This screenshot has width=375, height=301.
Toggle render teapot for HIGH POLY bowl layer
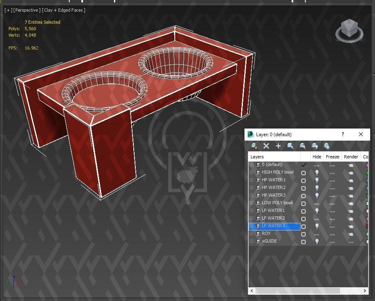[351, 173]
